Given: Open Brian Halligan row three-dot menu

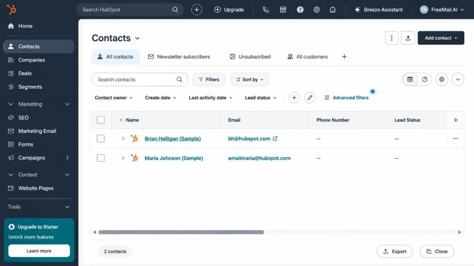Looking at the screenshot, I should tap(455, 139).
